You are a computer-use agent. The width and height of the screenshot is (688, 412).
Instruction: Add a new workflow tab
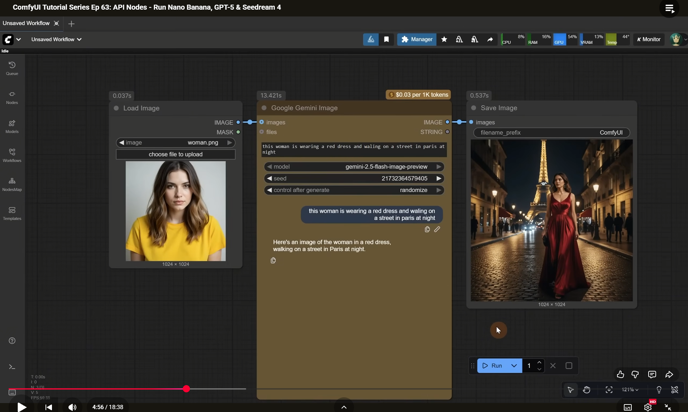[71, 24]
